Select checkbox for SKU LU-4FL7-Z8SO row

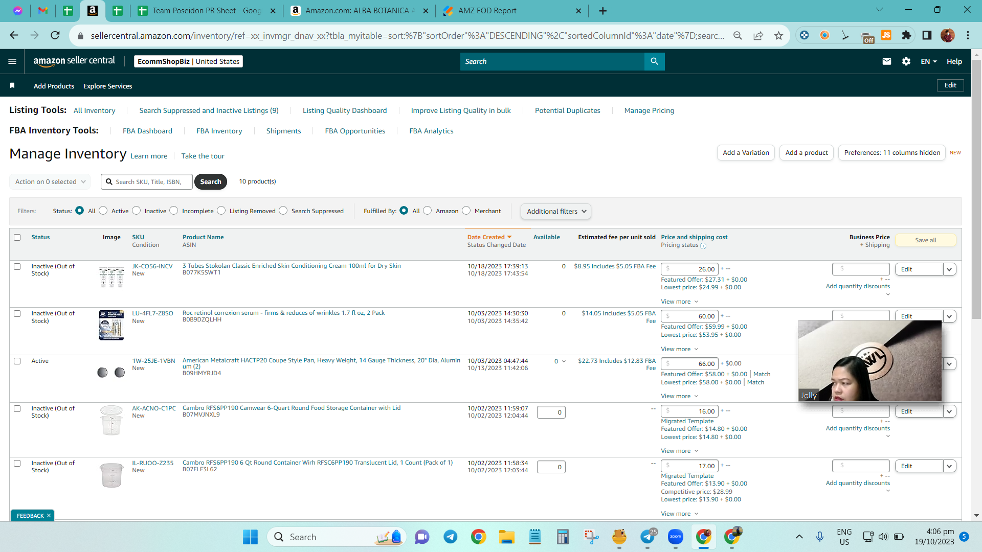tap(17, 313)
